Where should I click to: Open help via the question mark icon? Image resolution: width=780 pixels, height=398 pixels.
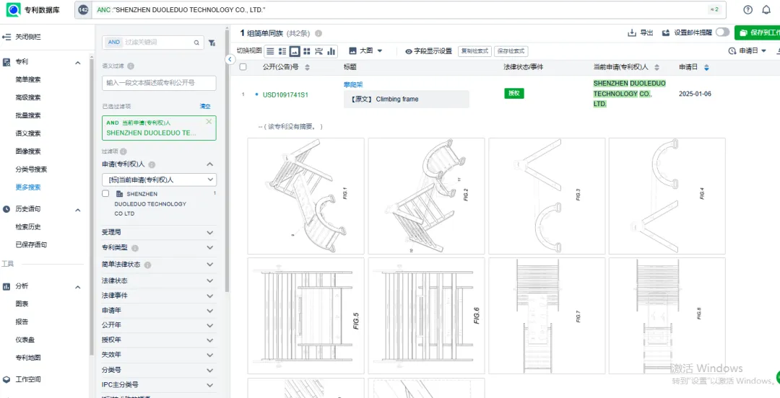(747, 10)
